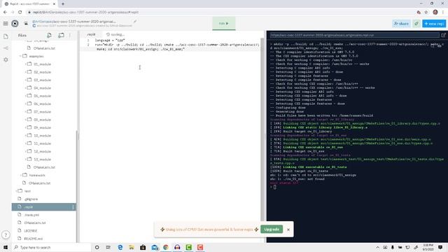Expand the test folder
448x252 pixels.
click(16, 191)
